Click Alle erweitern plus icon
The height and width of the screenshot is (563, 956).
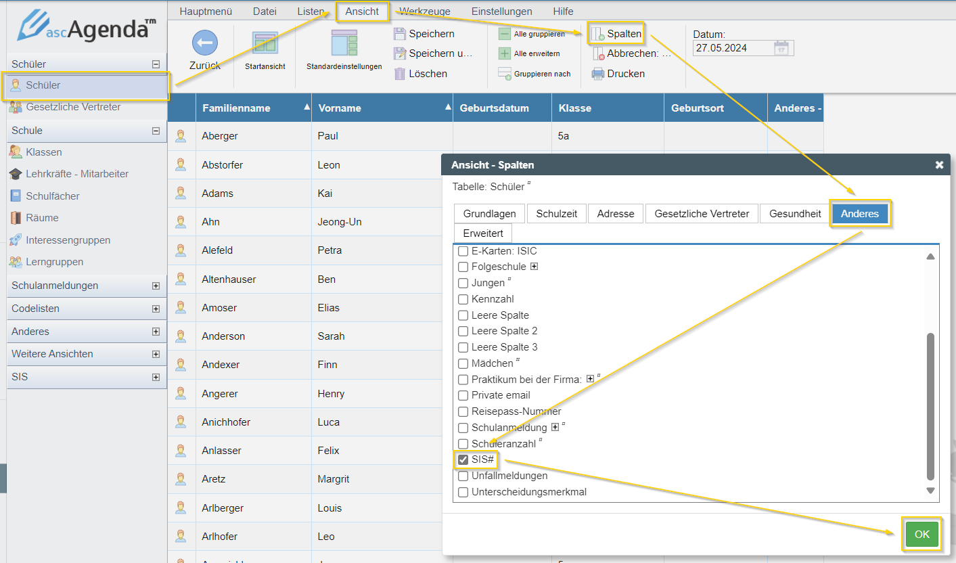click(x=505, y=54)
